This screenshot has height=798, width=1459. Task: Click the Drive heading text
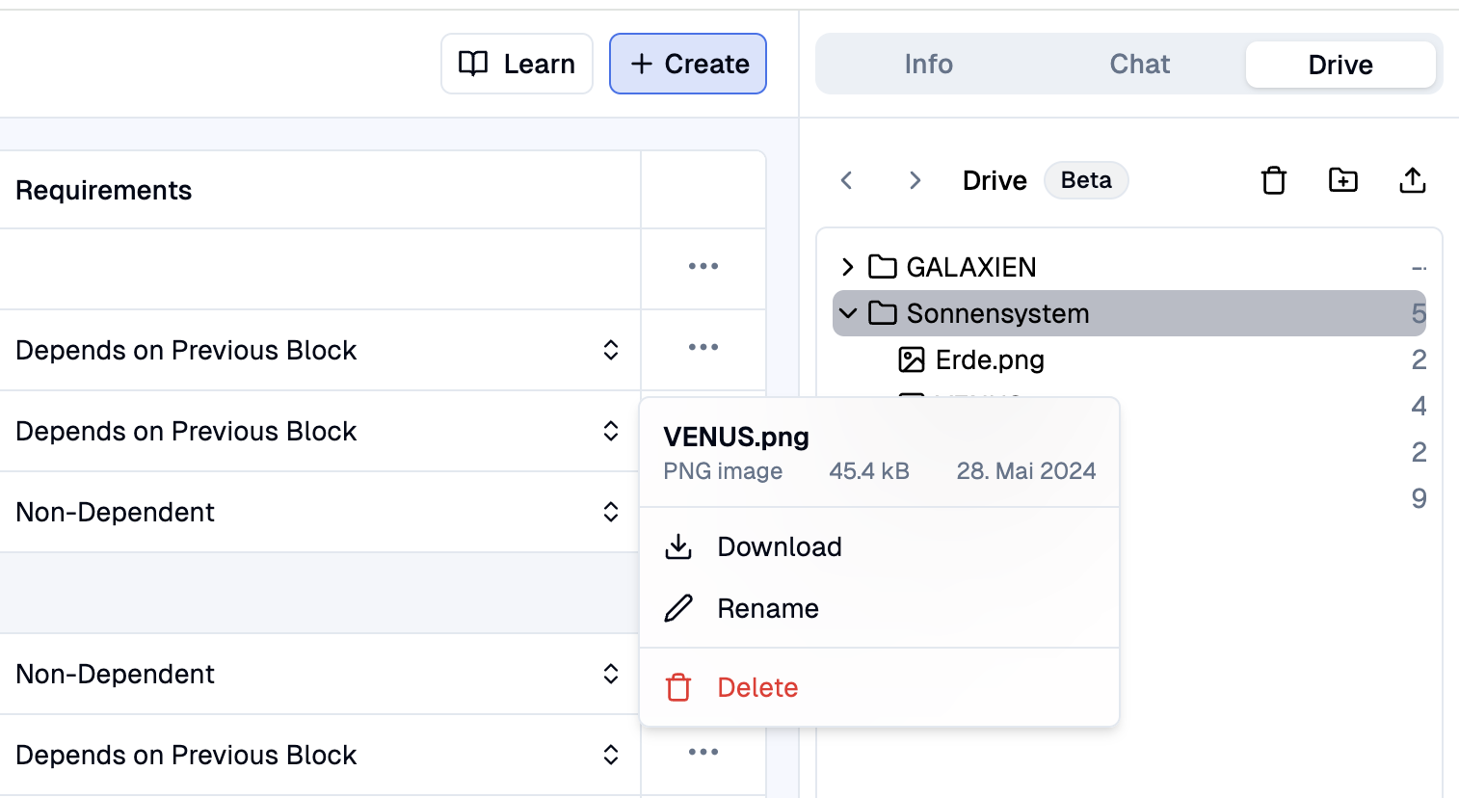[x=995, y=180]
